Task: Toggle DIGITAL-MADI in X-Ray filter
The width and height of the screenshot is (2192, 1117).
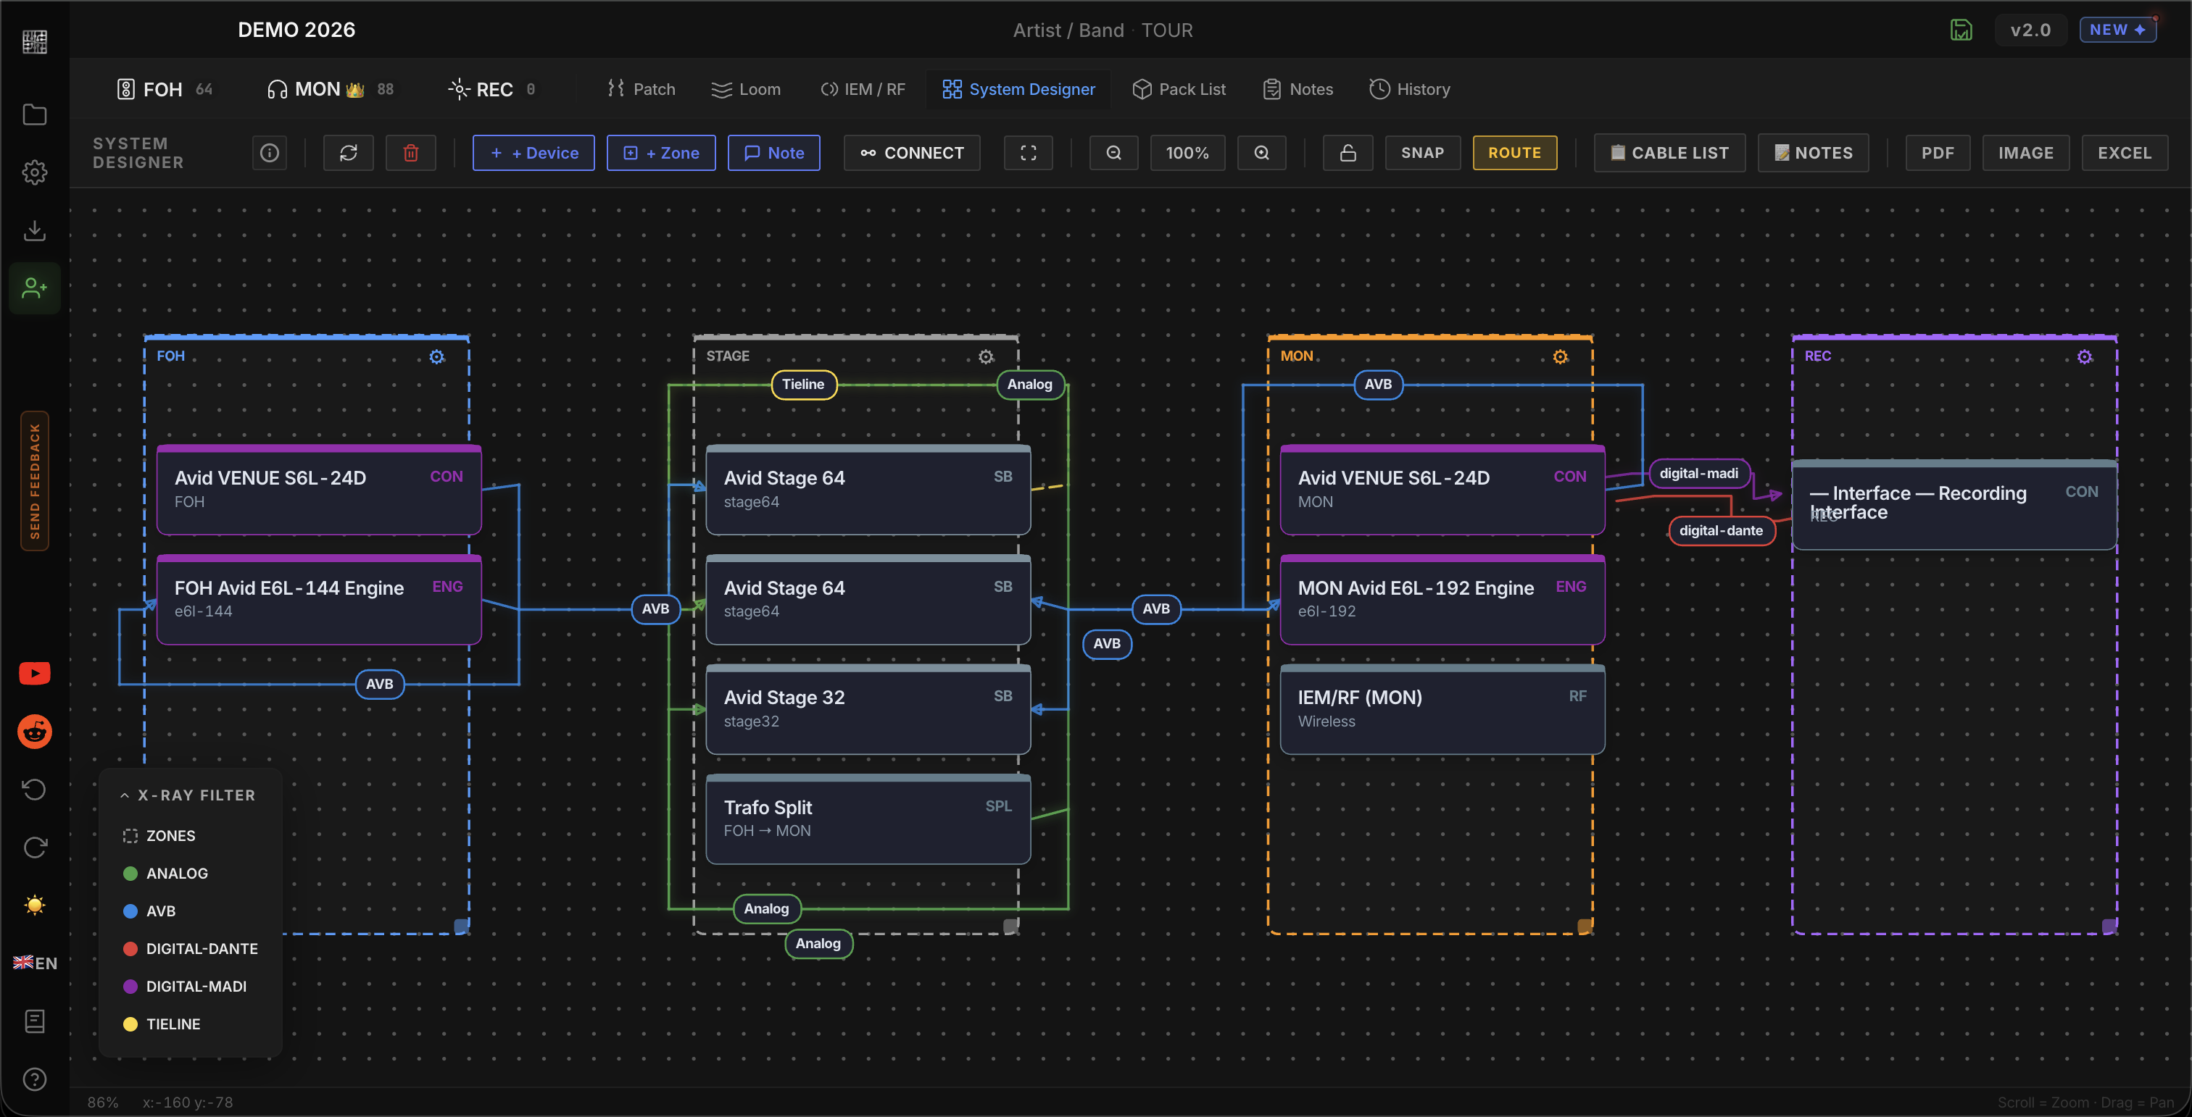Action: [185, 986]
